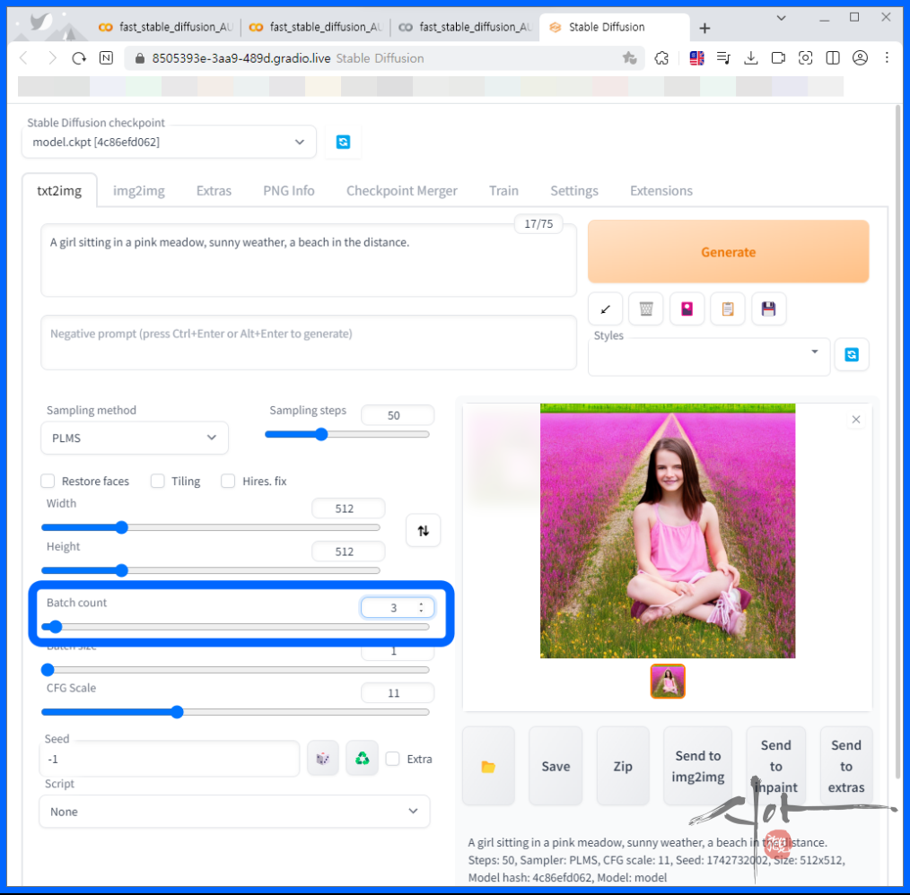Click the Seed input field
The height and width of the screenshot is (895, 910).
coord(170,759)
